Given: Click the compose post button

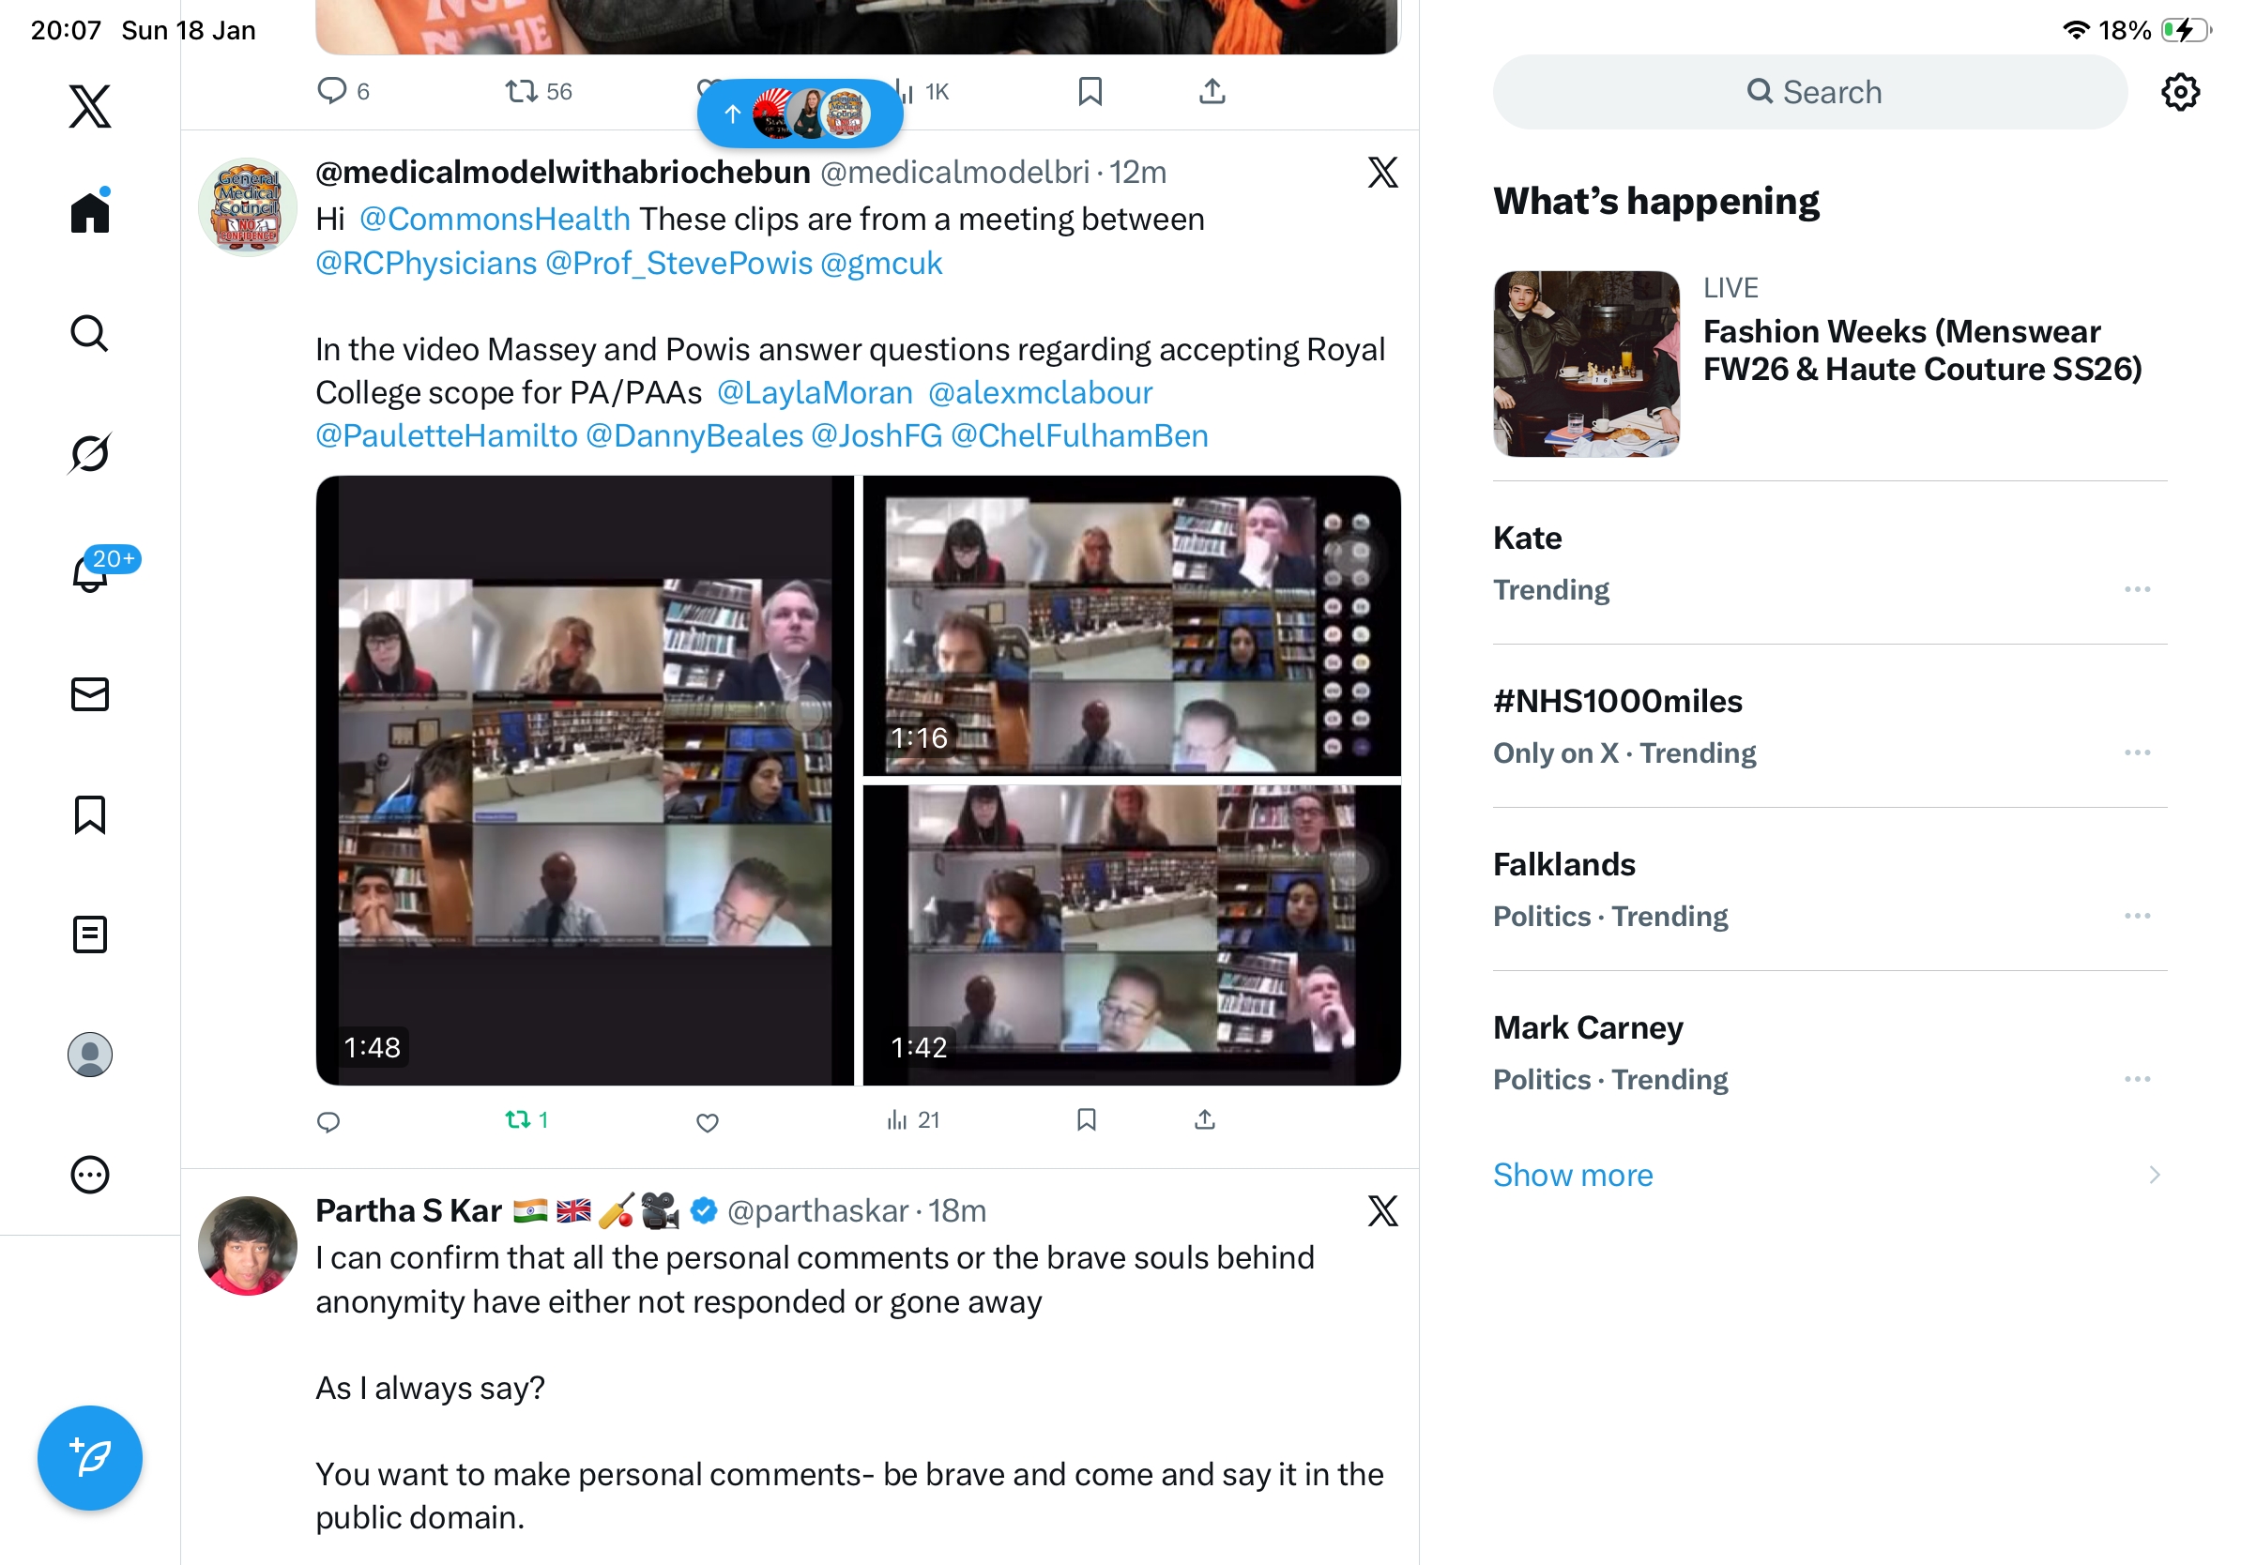Looking at the screenshot, I should click(90, 1458).
